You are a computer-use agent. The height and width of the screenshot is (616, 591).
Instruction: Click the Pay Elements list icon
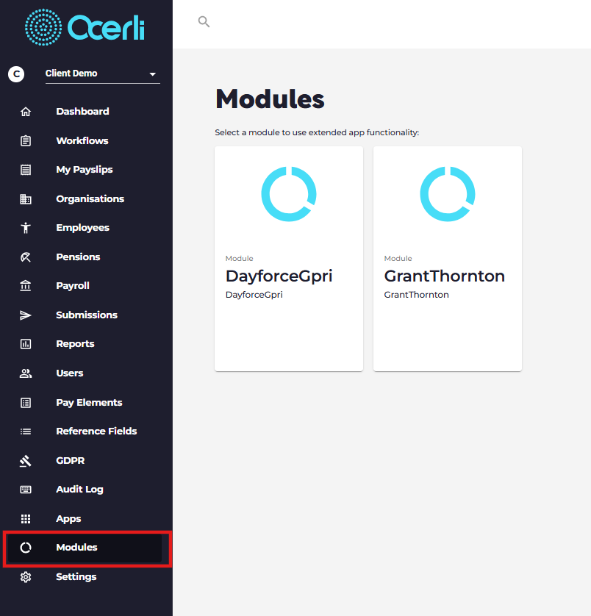26,403
